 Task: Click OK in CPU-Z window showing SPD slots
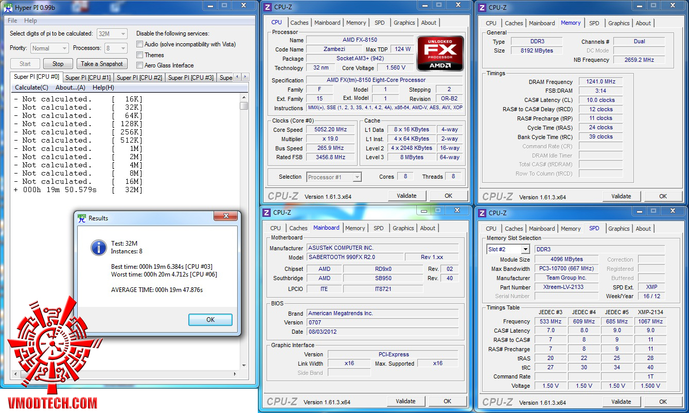coord(663,402)
